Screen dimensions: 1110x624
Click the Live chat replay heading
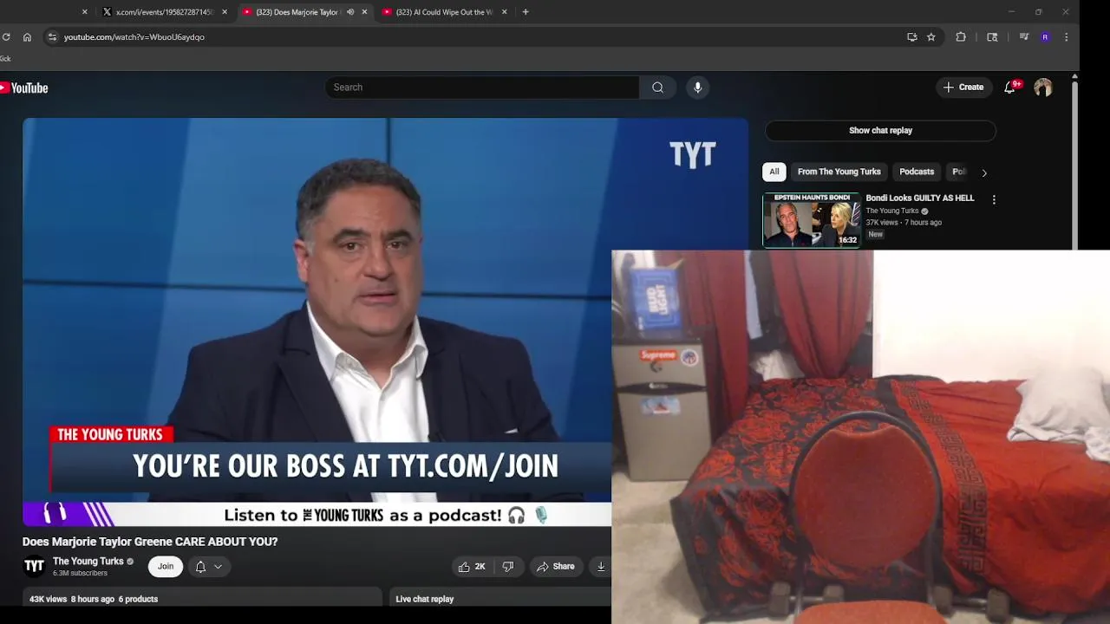point(425,599)
